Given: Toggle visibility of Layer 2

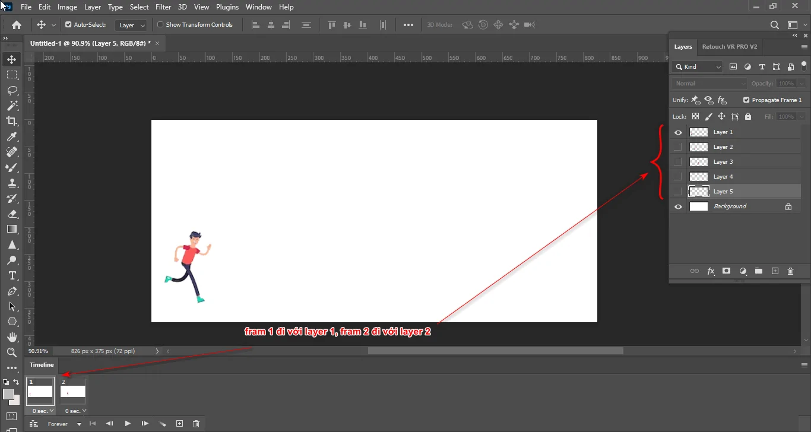Looking at the screenshot, I should coord(677,147).
